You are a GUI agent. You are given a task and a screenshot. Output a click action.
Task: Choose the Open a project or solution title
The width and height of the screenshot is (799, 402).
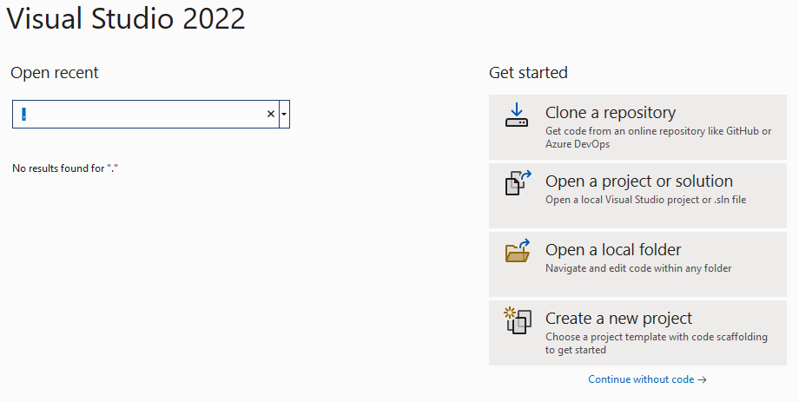click(638, 181)
